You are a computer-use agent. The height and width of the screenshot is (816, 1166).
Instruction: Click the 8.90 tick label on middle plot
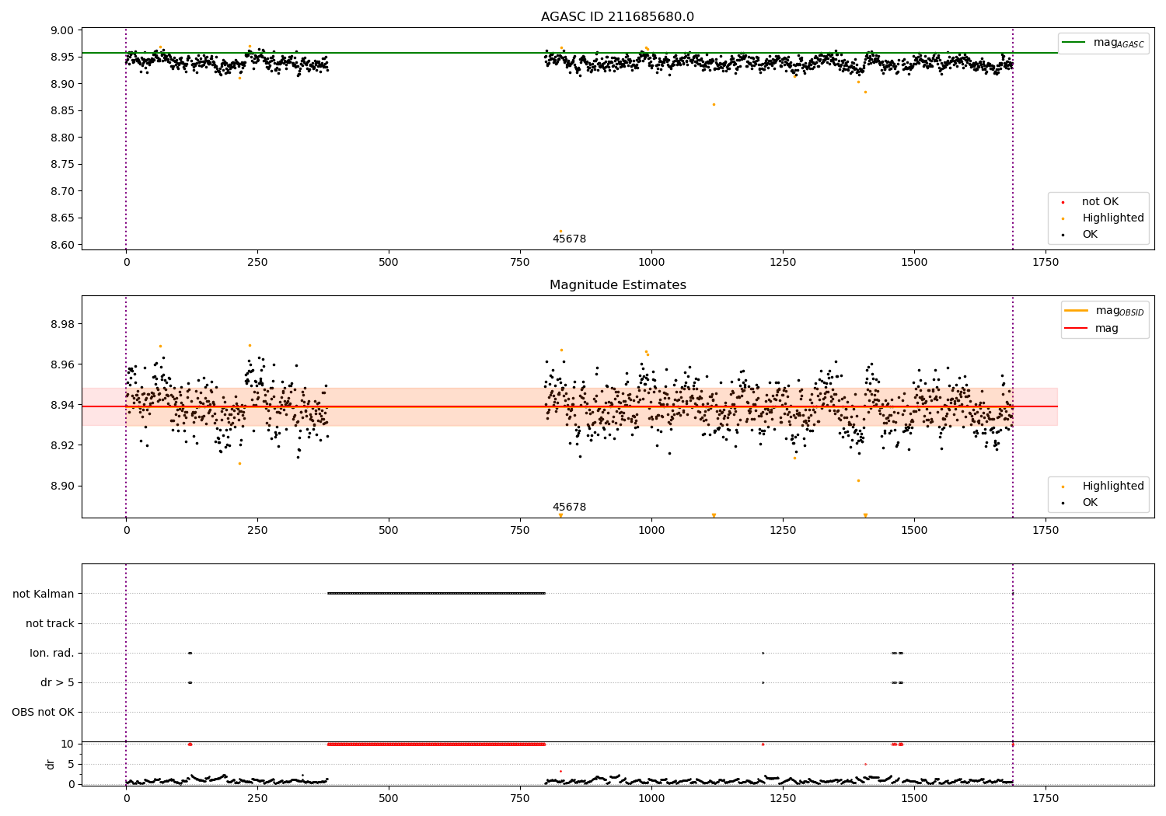63,486
